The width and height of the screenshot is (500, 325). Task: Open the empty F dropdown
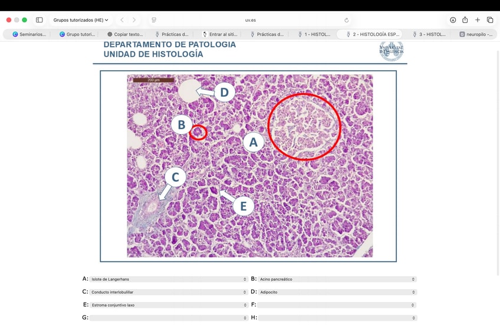337,305
